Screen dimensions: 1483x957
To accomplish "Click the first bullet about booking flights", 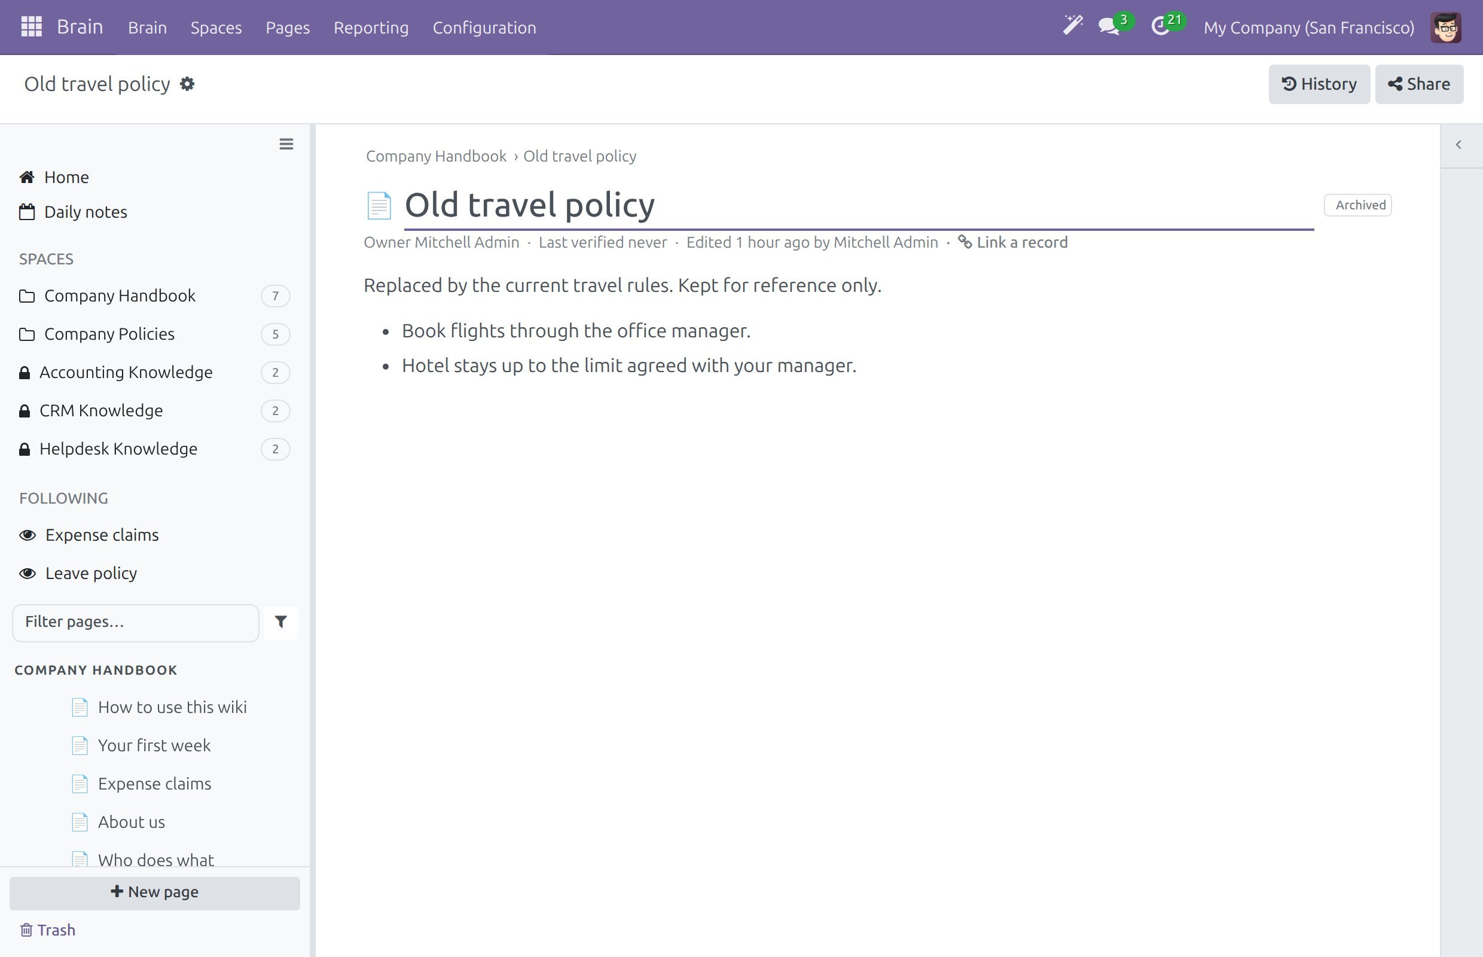I will click(576, 331).
